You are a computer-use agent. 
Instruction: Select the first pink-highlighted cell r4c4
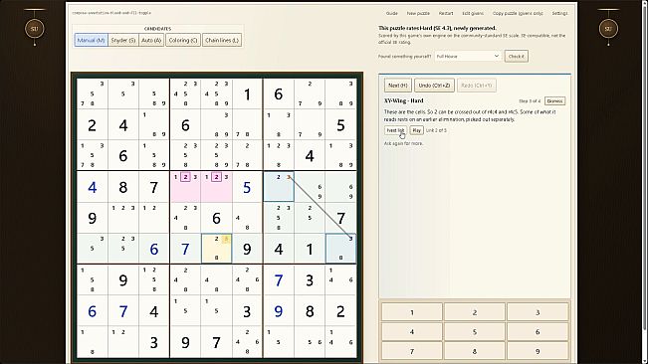(185, 187)
